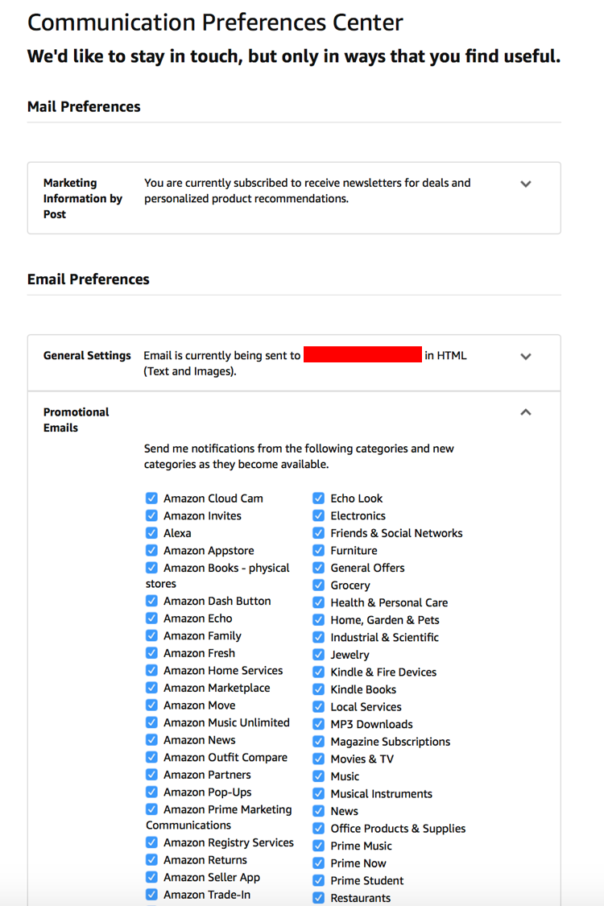Toggle the Amazon Home Services checkbox
Viewport: 604px width, 906px height.
[x=151, y=670]
